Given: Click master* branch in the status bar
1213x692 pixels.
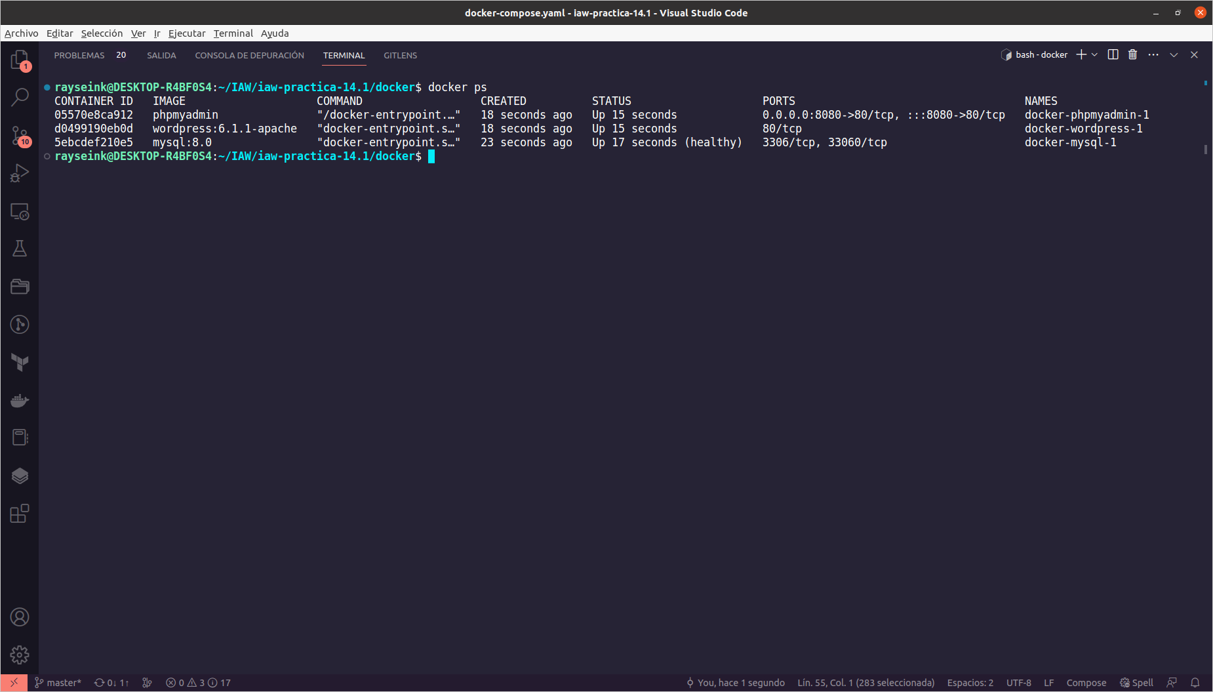Looking at the screenshot, I should click(x=64, y=682).
